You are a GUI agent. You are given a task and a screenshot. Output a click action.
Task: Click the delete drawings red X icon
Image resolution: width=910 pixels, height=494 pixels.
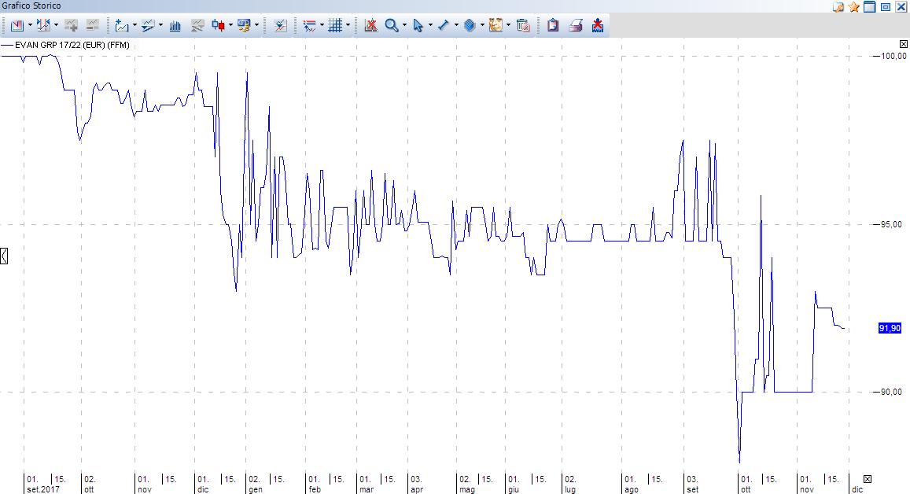click(x=370, y=26)
